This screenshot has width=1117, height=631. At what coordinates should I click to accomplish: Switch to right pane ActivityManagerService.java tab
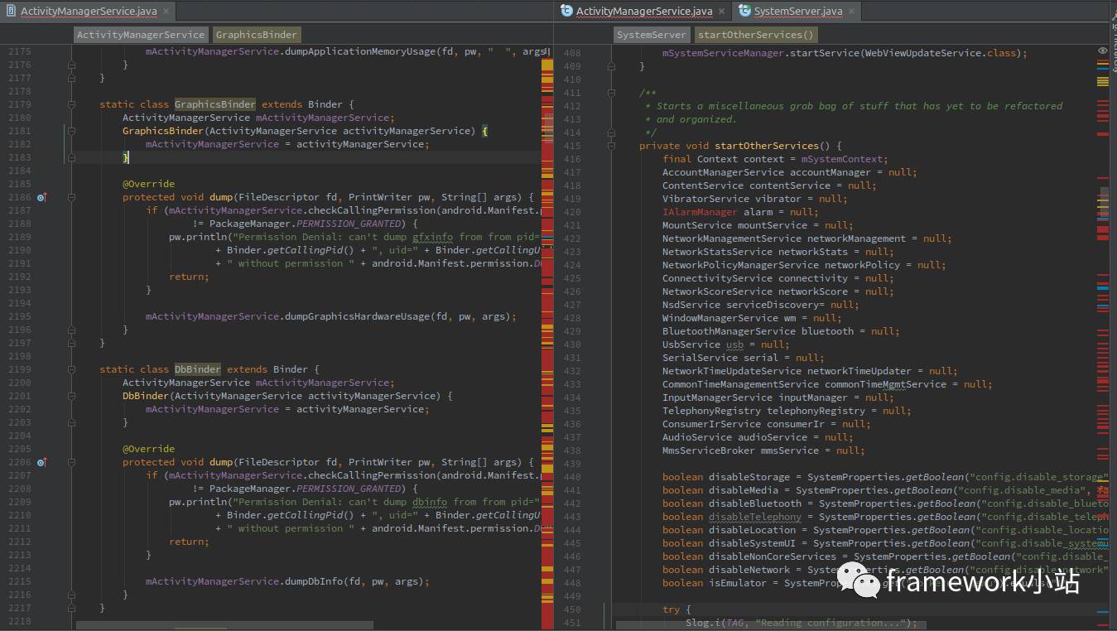point(643,11)
